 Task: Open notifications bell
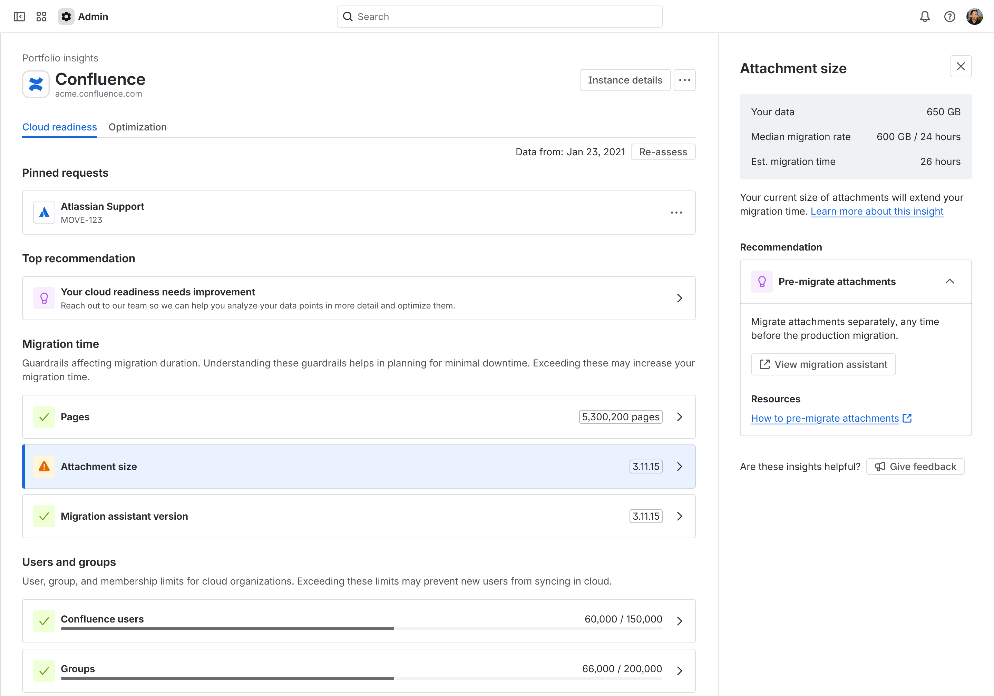point(925,17)
